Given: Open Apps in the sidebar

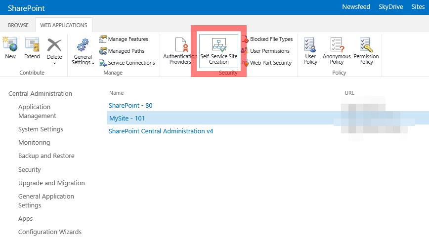Looking at the screenshot, I should click(25, 219).
